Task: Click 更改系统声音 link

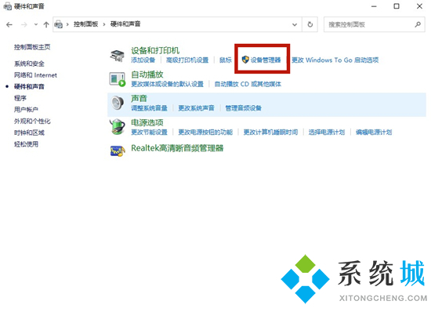Action: pos(196,108)
